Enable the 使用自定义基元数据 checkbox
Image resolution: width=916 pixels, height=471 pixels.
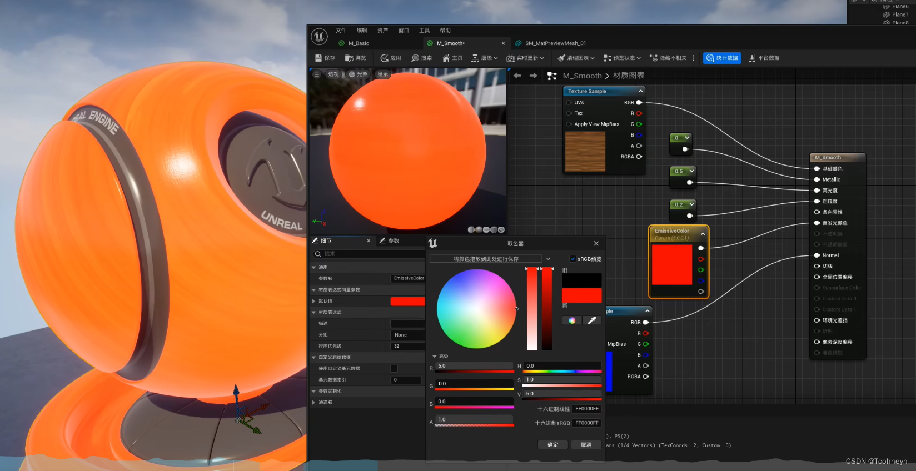click(394, 369)
